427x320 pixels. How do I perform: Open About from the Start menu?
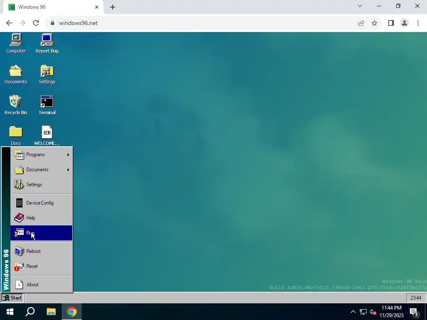(x=41, y=285)
